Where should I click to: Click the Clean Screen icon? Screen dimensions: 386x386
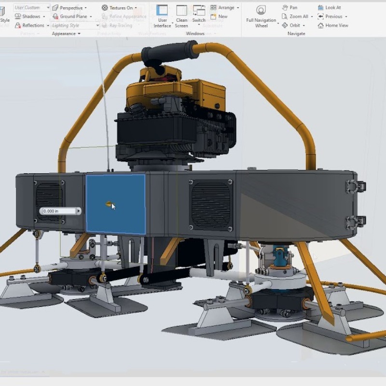click(x=181, y=11)
